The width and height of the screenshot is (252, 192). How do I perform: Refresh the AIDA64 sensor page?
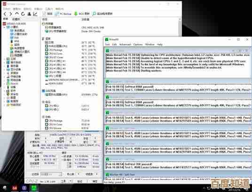[x=23, y=14]
